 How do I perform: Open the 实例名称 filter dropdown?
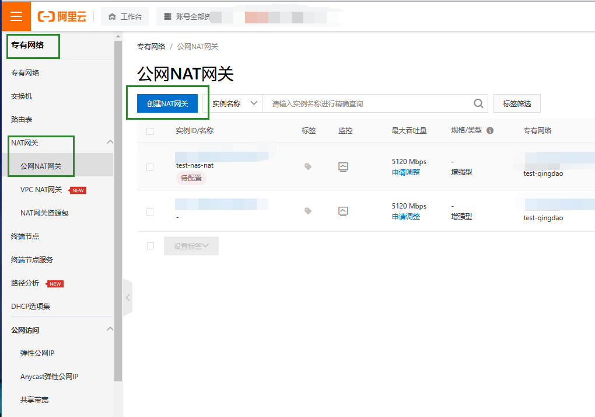235,103
